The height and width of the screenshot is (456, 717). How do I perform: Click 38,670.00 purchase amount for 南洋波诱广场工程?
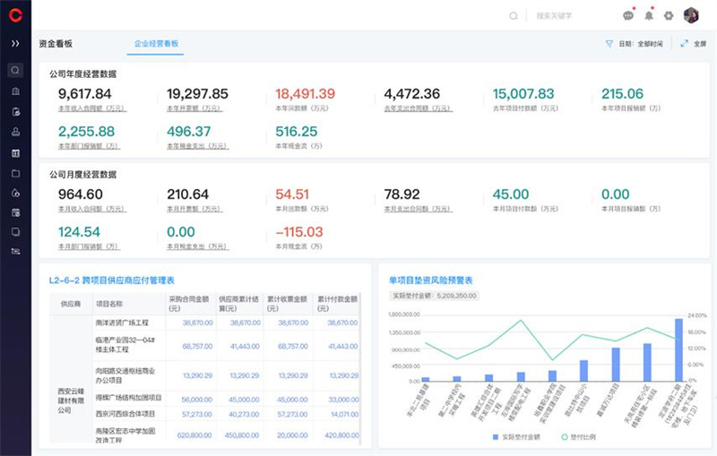(197, 323)
